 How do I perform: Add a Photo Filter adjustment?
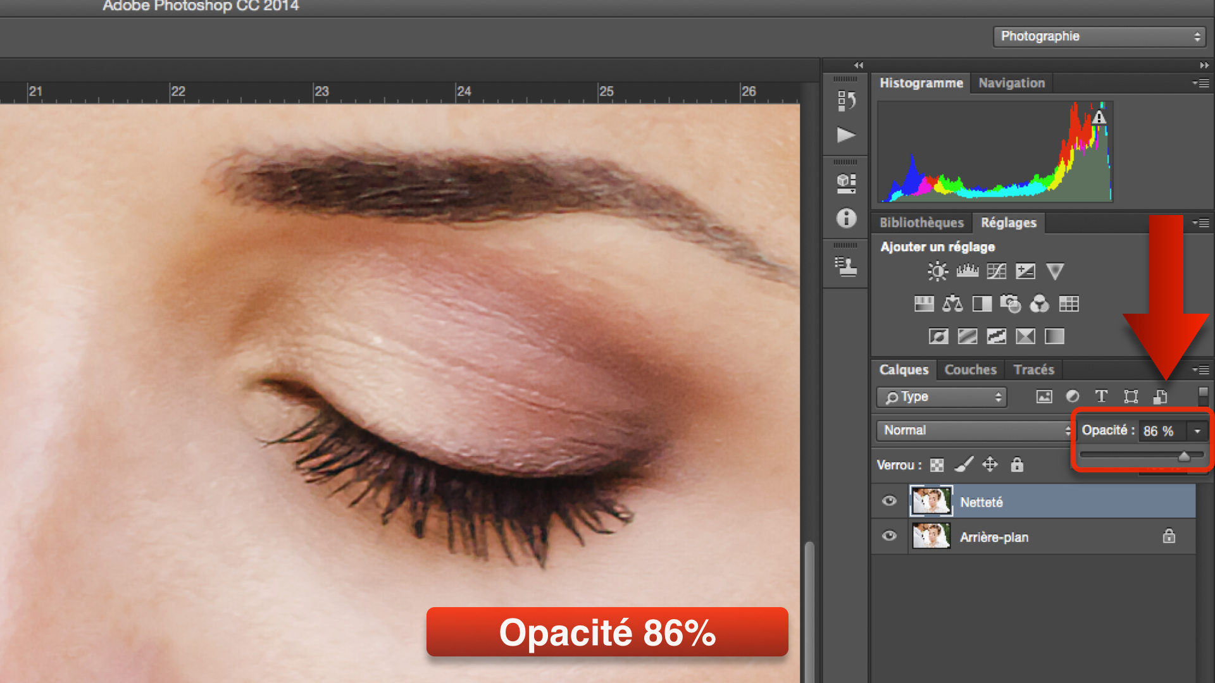coord(1011,304)
